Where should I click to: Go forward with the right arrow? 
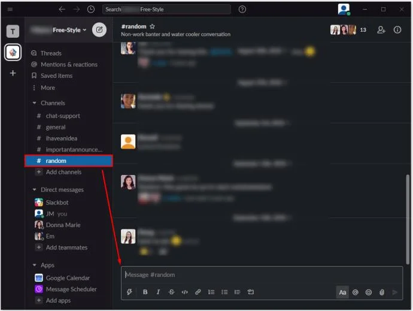(77, 9)
